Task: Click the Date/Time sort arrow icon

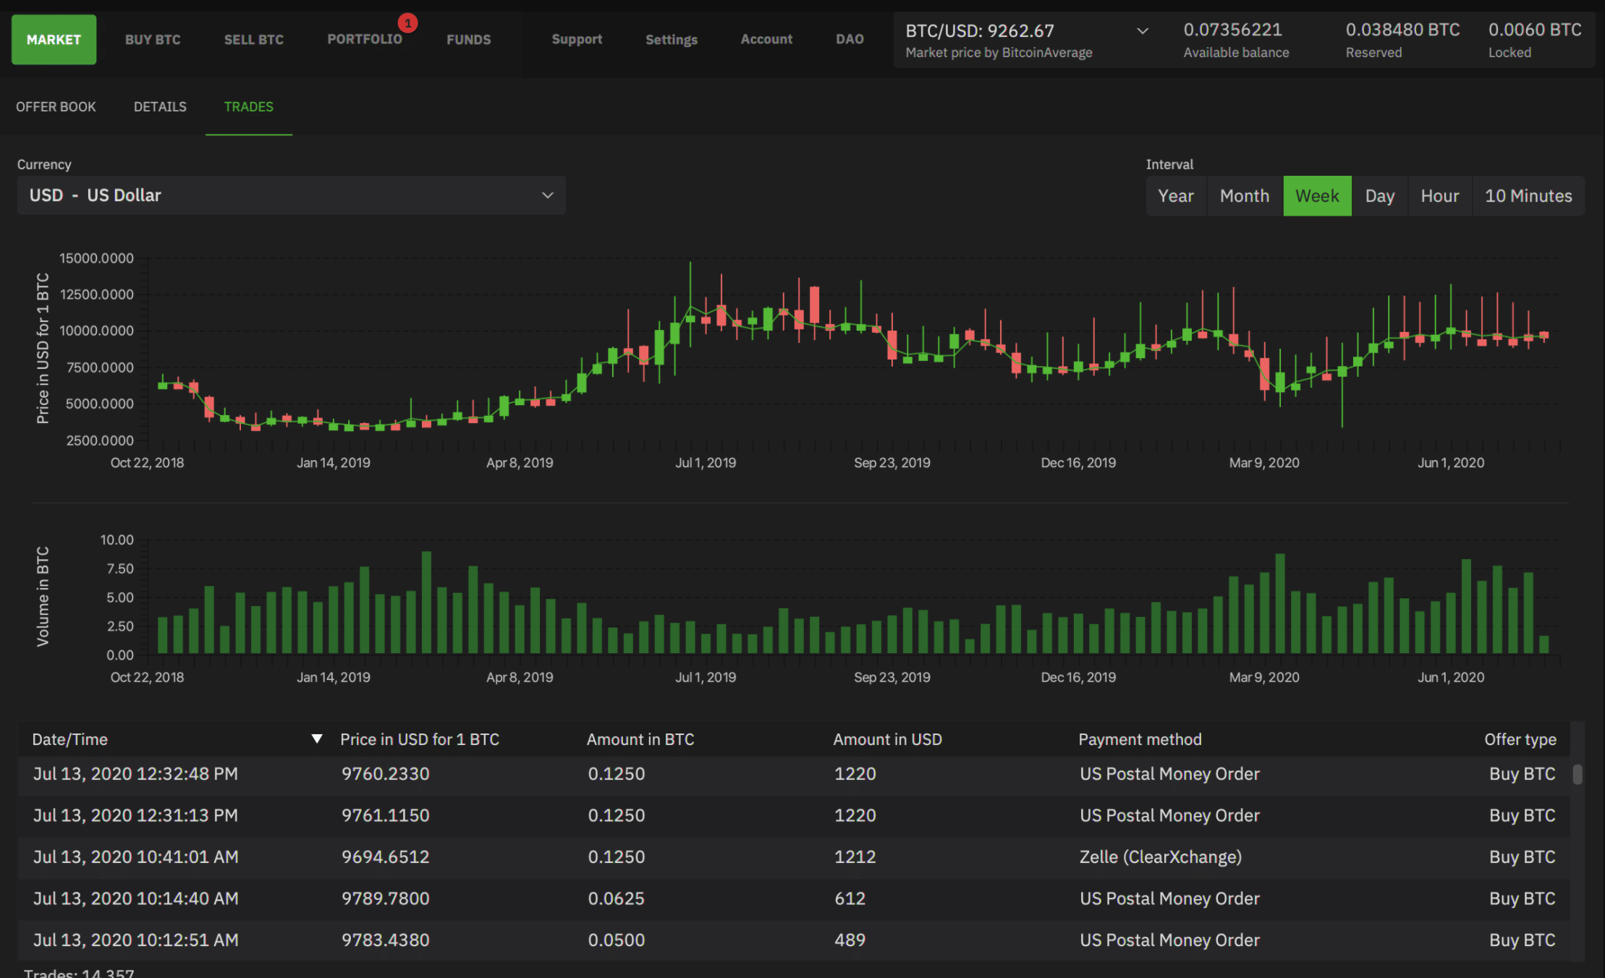Action: coord(317,739)
